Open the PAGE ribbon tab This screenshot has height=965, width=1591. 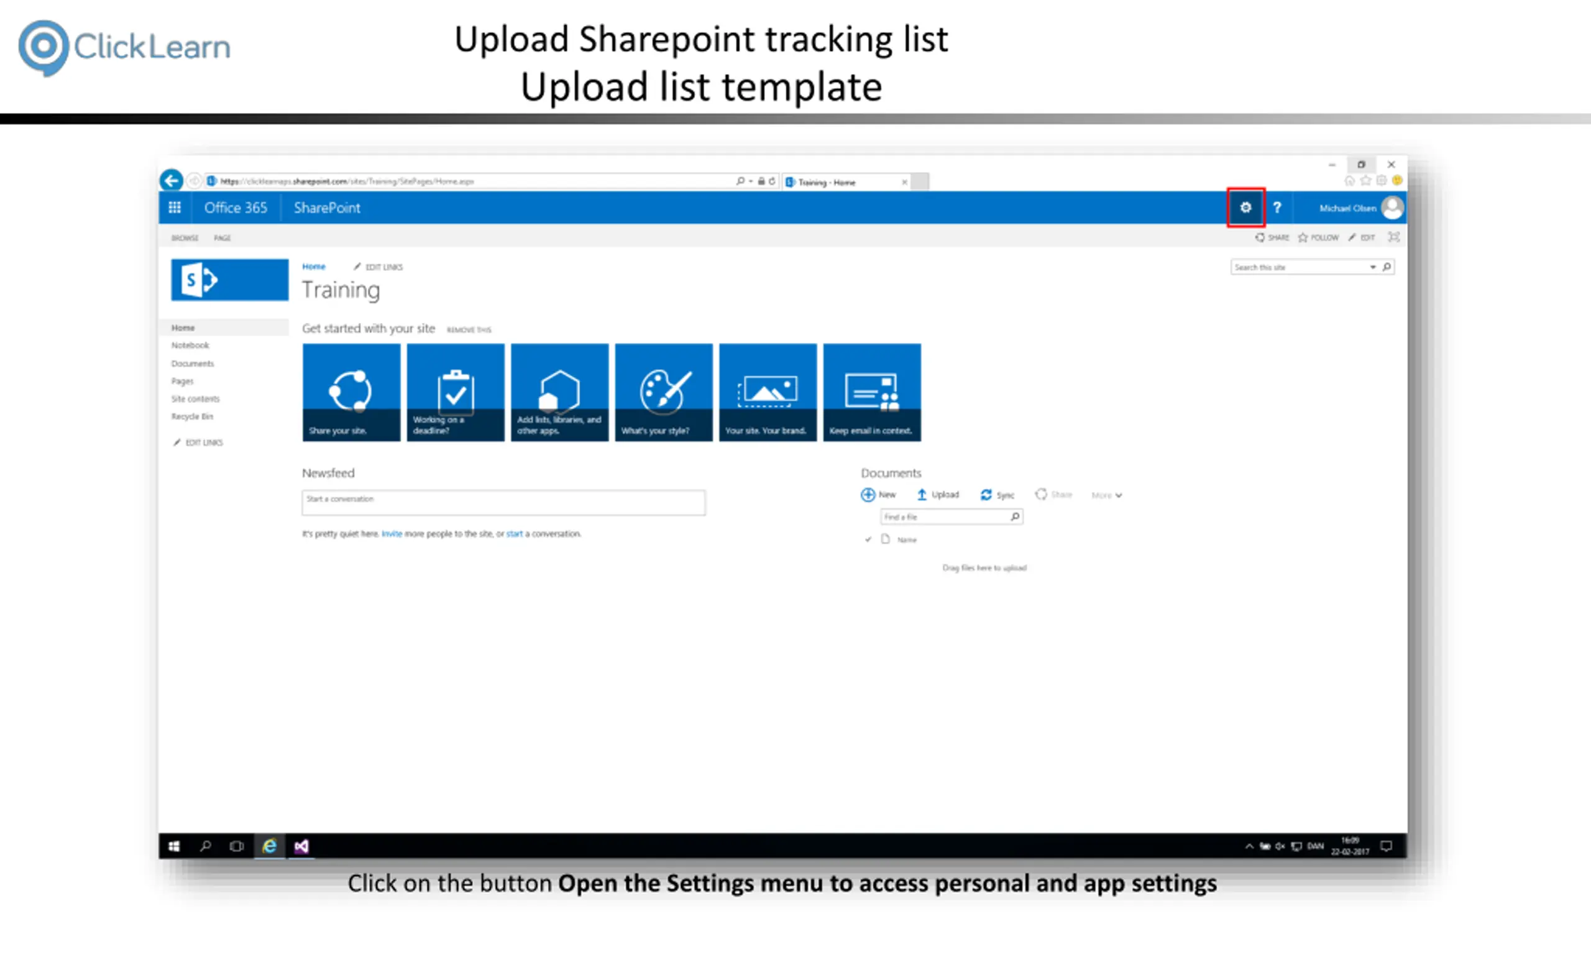pos(222,238)
